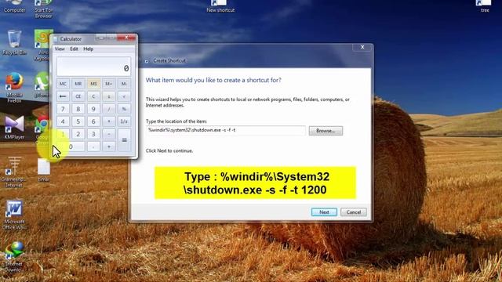
Task: Click the divide button in Calculator
Action: [109, 109]
